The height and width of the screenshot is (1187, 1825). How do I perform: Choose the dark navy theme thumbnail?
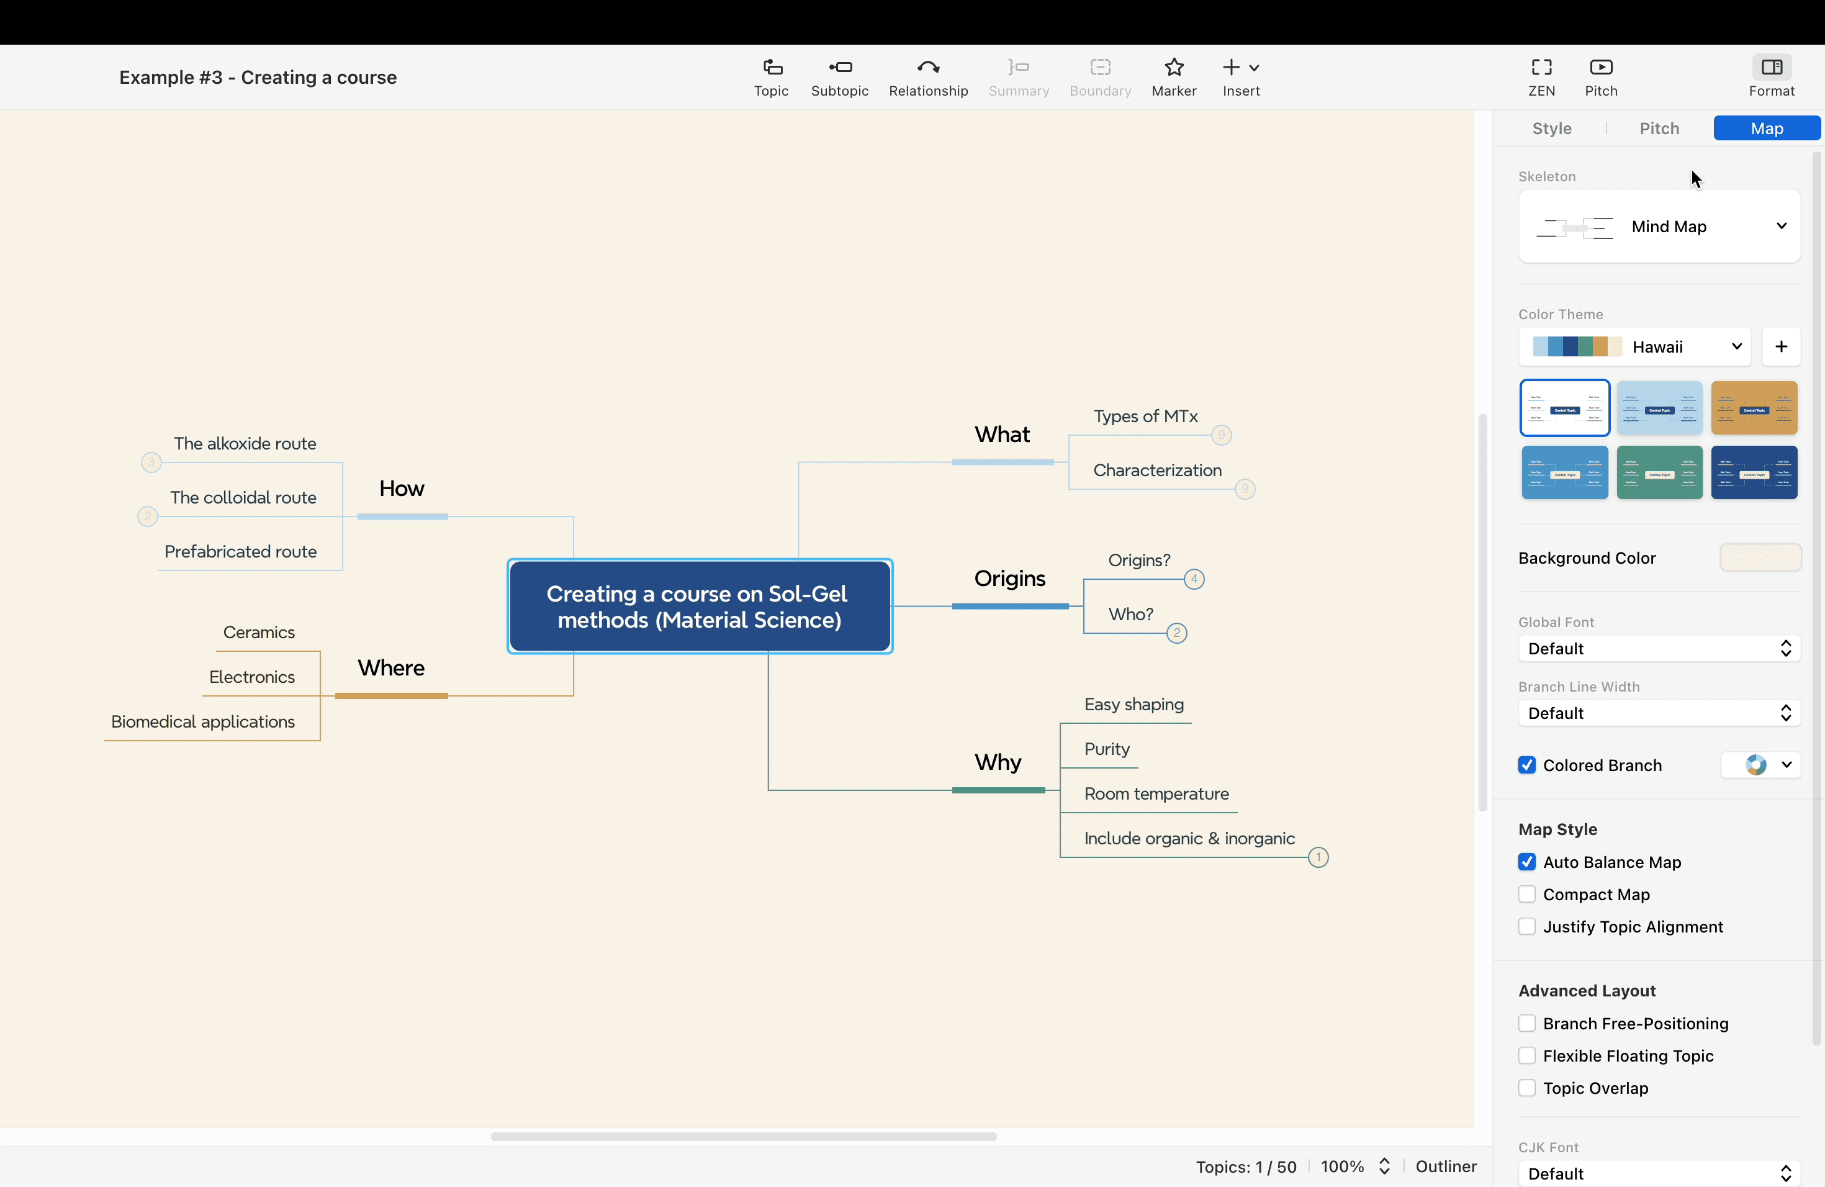coord(1754,472)
